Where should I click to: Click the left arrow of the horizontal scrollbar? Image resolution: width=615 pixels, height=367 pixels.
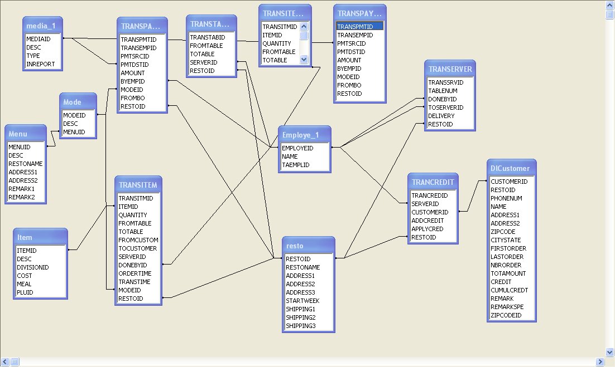tap(5, 361)
